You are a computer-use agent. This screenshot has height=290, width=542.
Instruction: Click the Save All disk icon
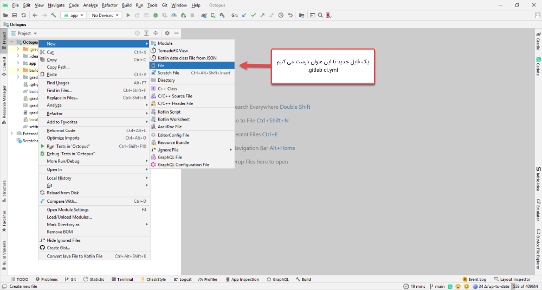pos(15,15)
